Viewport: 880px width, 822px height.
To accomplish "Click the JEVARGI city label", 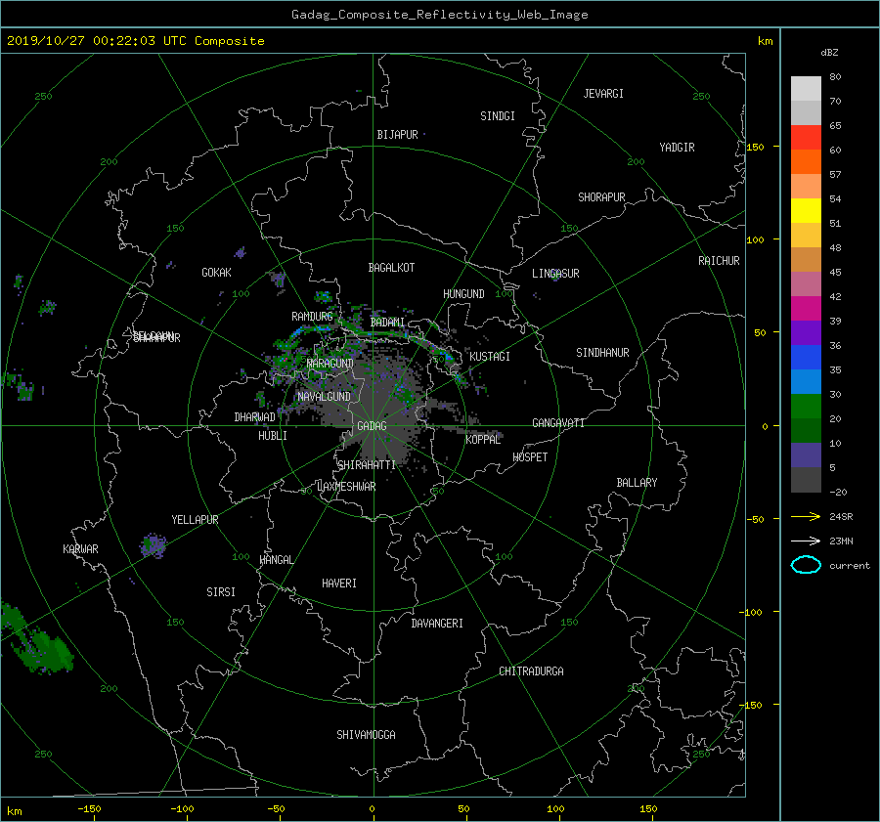I will click(x=603, y=93).
